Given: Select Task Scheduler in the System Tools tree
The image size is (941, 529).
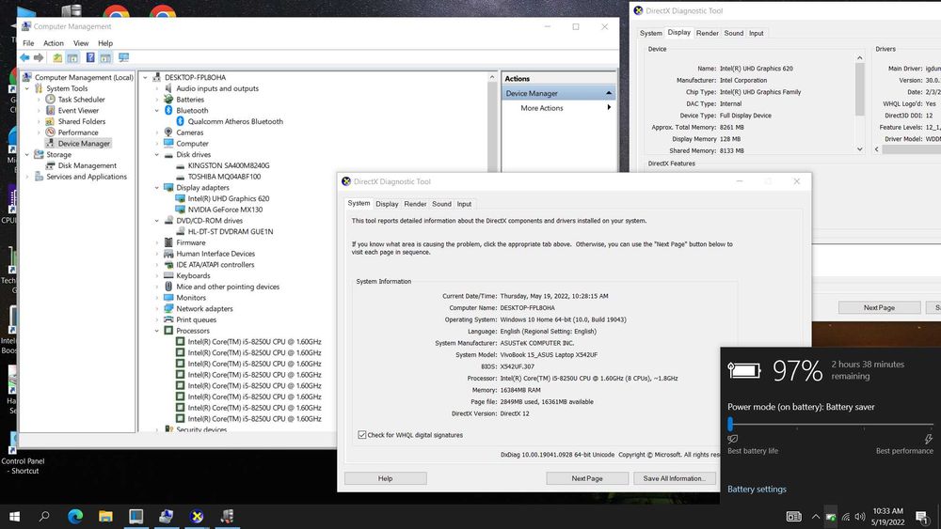Looking at the screenshot, I should click(x=81, y=100).
